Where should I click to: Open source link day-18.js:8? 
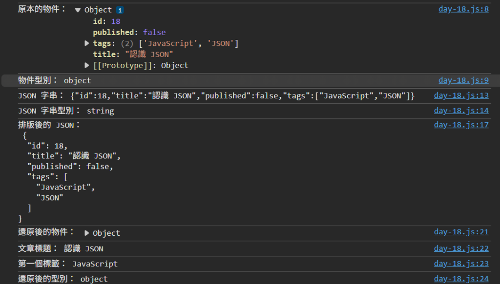point(463,9)
